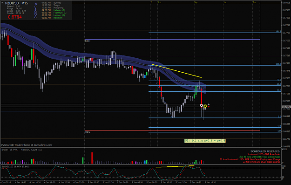This screenshot has width=291, height=185.
Task: Click the HongKong session clock row
Action: 53,8
